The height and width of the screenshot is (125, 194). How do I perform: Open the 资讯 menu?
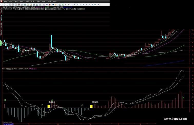[x=44, y=2]
